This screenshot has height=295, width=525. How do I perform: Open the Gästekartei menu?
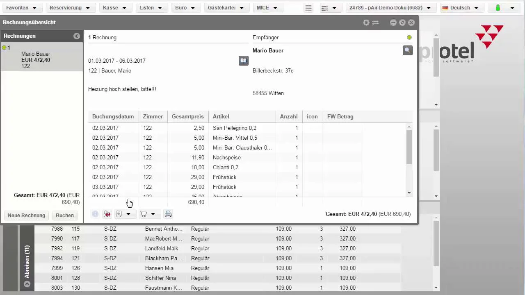point(226,8)
